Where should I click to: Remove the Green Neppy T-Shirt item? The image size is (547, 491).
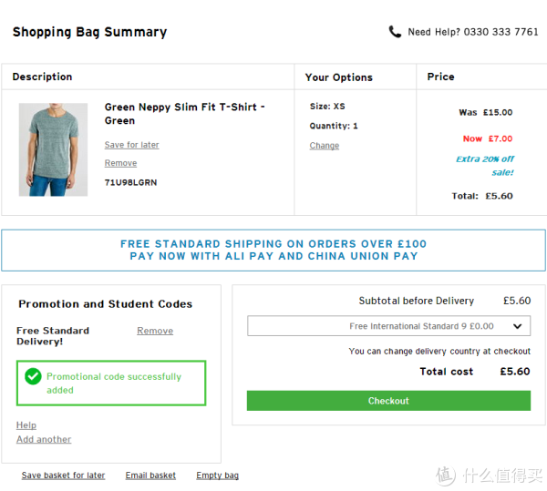pos(120,163)
